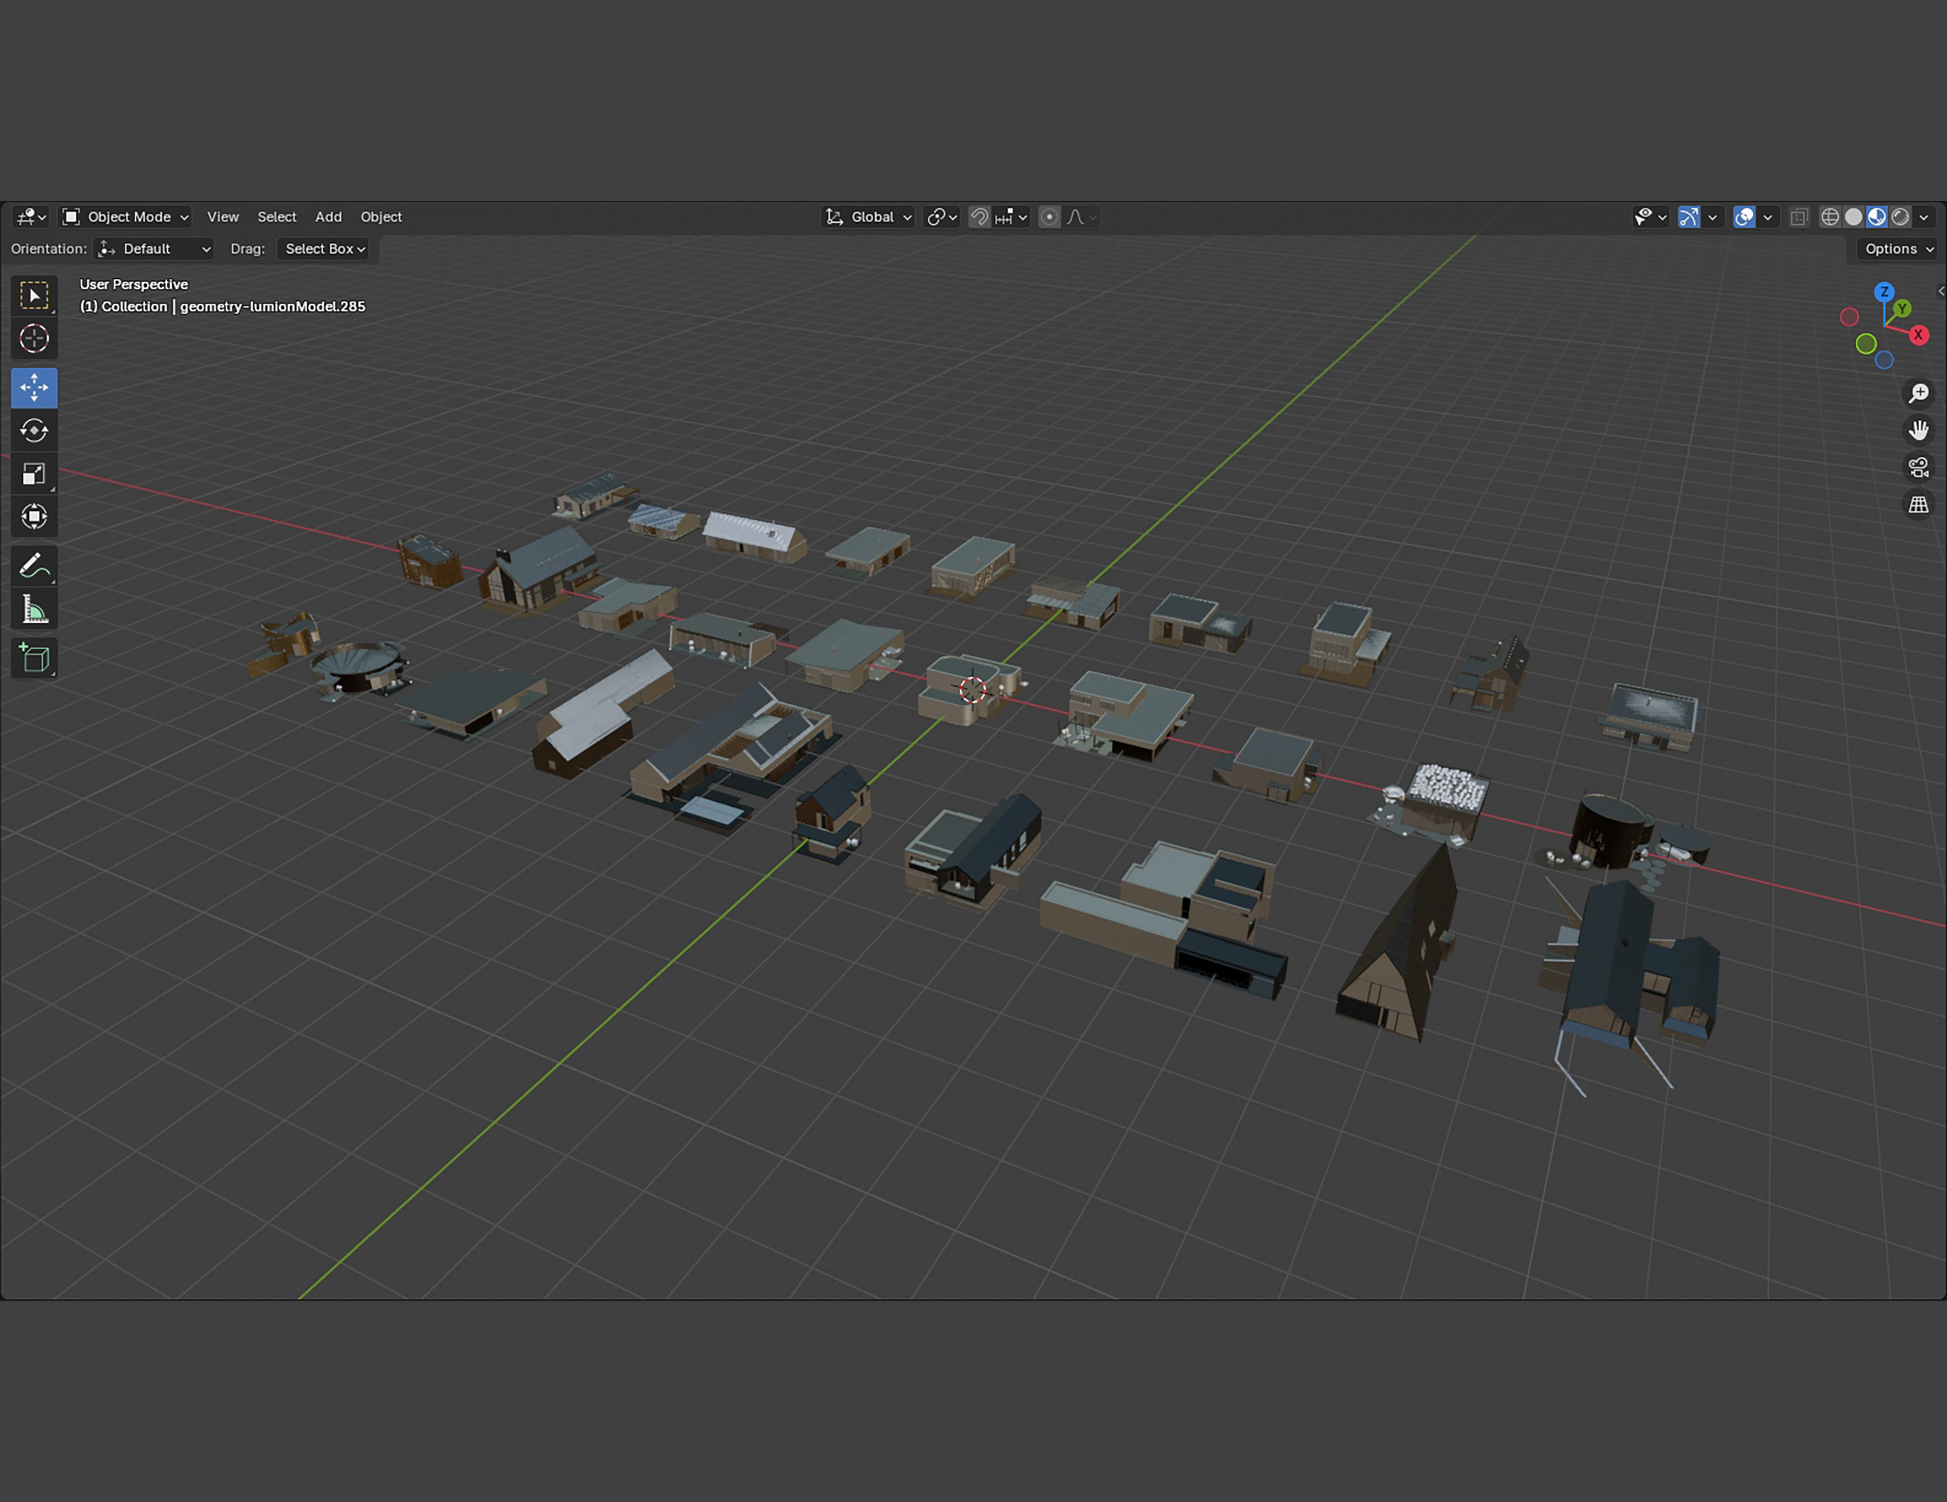Enable proportional editing toggle

point(1049,216)
